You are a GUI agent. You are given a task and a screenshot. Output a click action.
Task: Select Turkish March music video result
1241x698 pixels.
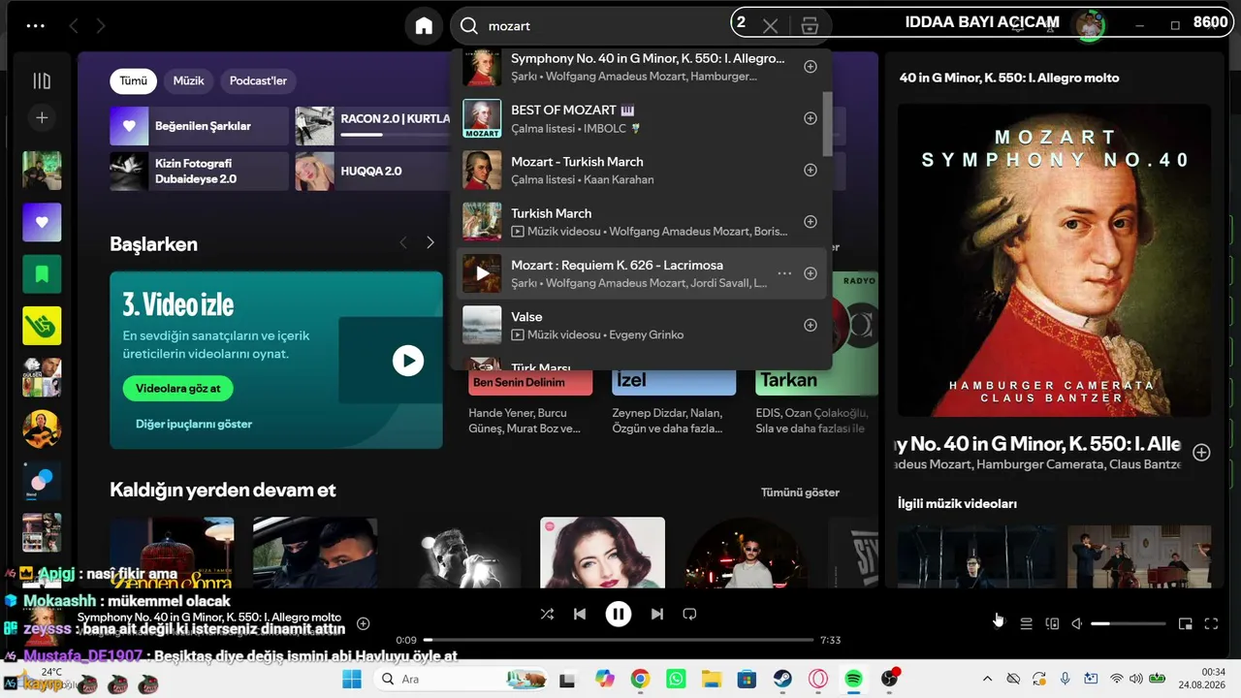[641, 222]
